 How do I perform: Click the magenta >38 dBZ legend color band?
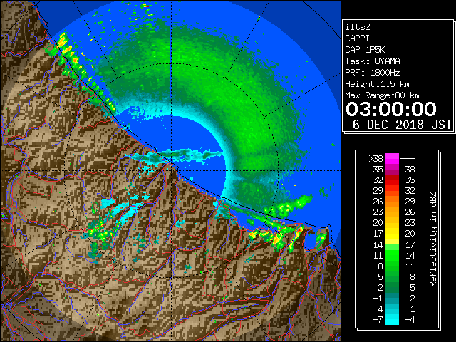(392, 158)
